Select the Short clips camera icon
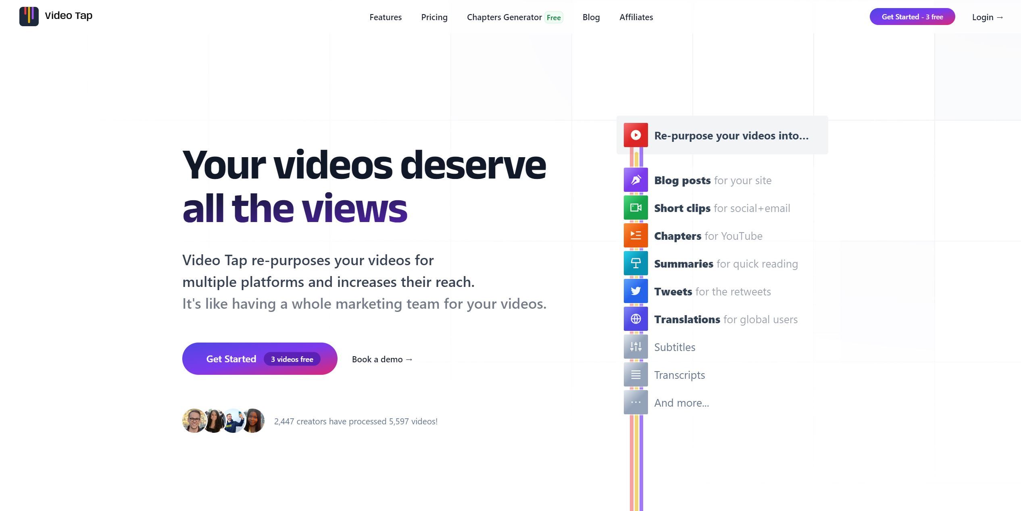This screenshot has width=1021, height=511. [x=635, y=208]
